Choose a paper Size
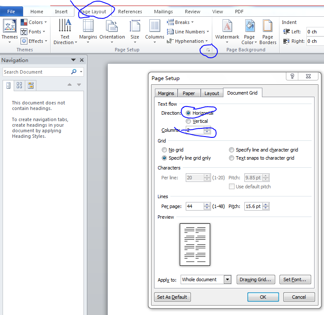The width and height of the screenshot is (324, 315). click(135, 31)
